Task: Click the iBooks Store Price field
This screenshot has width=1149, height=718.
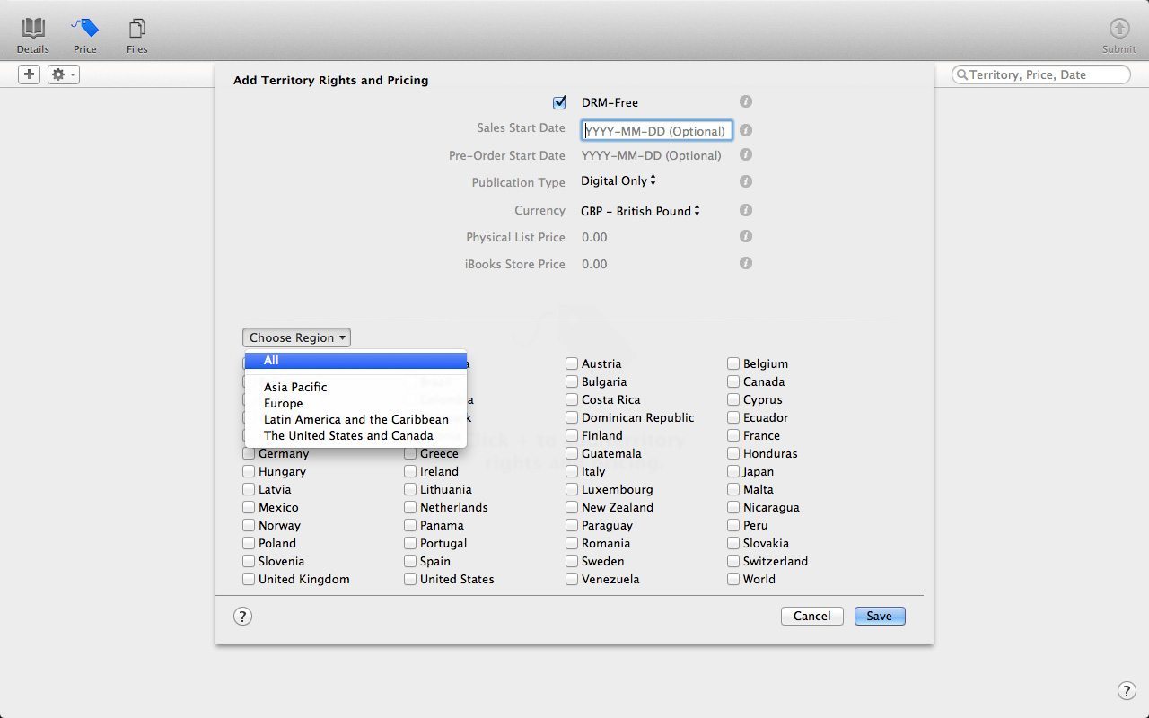Action: (594, 264)
